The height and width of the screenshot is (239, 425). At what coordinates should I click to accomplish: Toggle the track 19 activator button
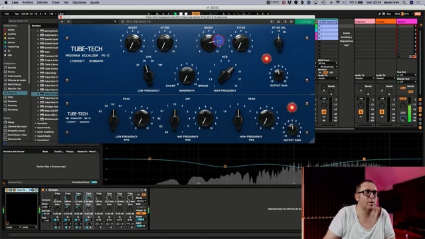[323, 112]
